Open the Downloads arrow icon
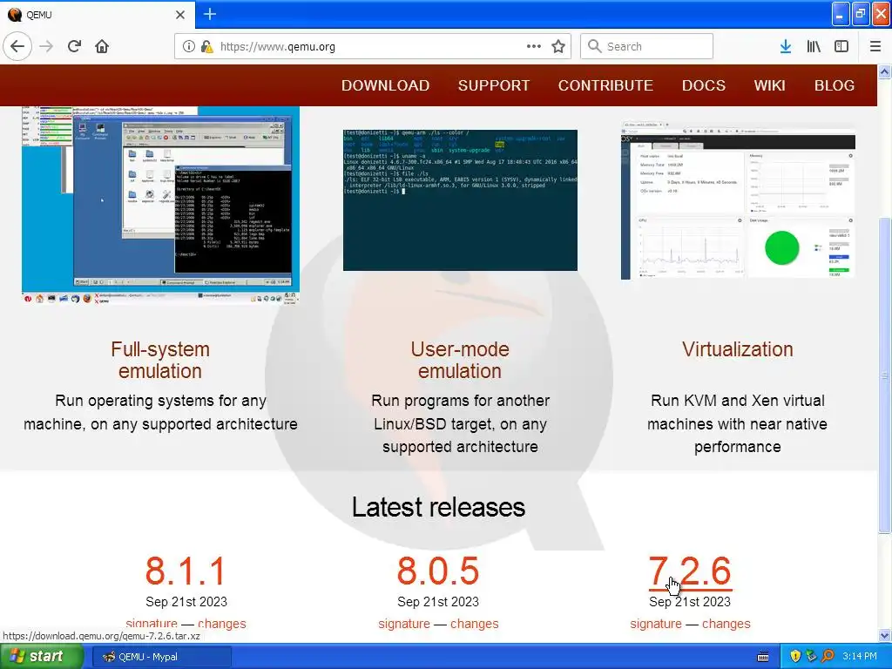Viewport: 892px width, 669px height. coord(786,47)
